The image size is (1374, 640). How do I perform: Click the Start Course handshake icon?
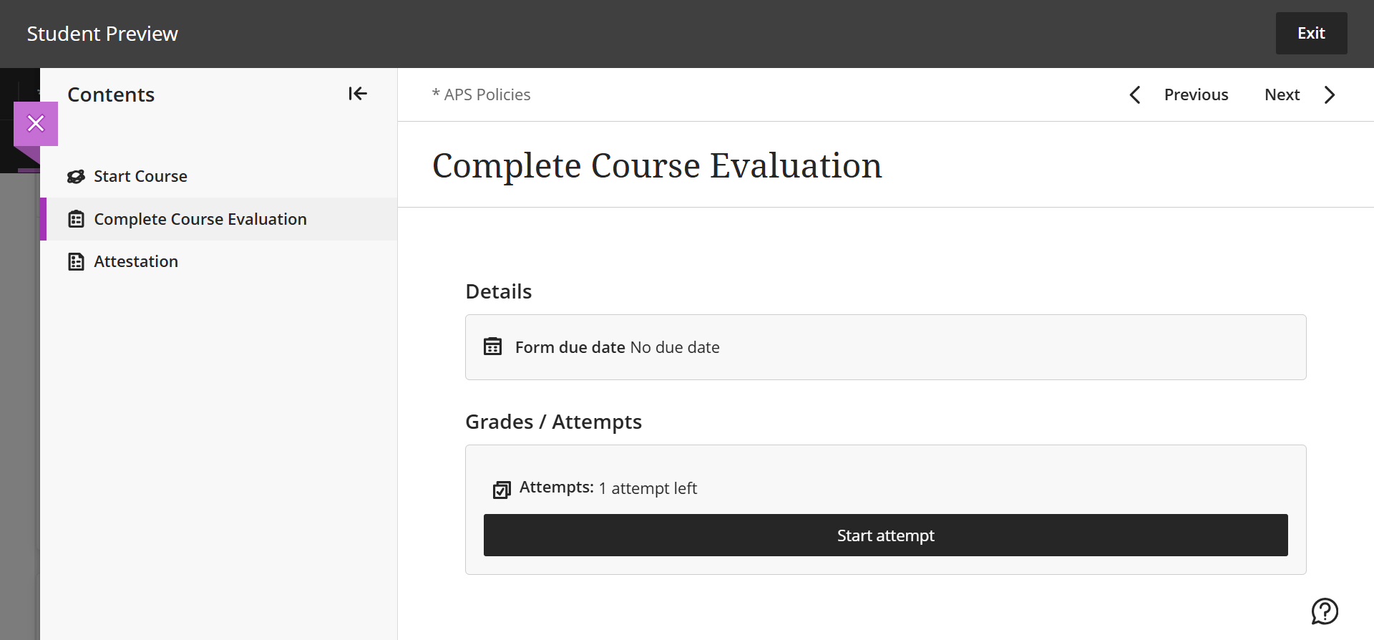tap(76, 177)
